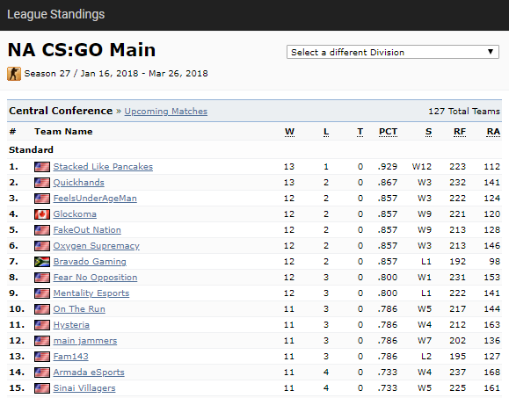Click the 98 RA value for Bravado Gaming
The height and width of the screenshot is (398, 509).
click(495, 262)
